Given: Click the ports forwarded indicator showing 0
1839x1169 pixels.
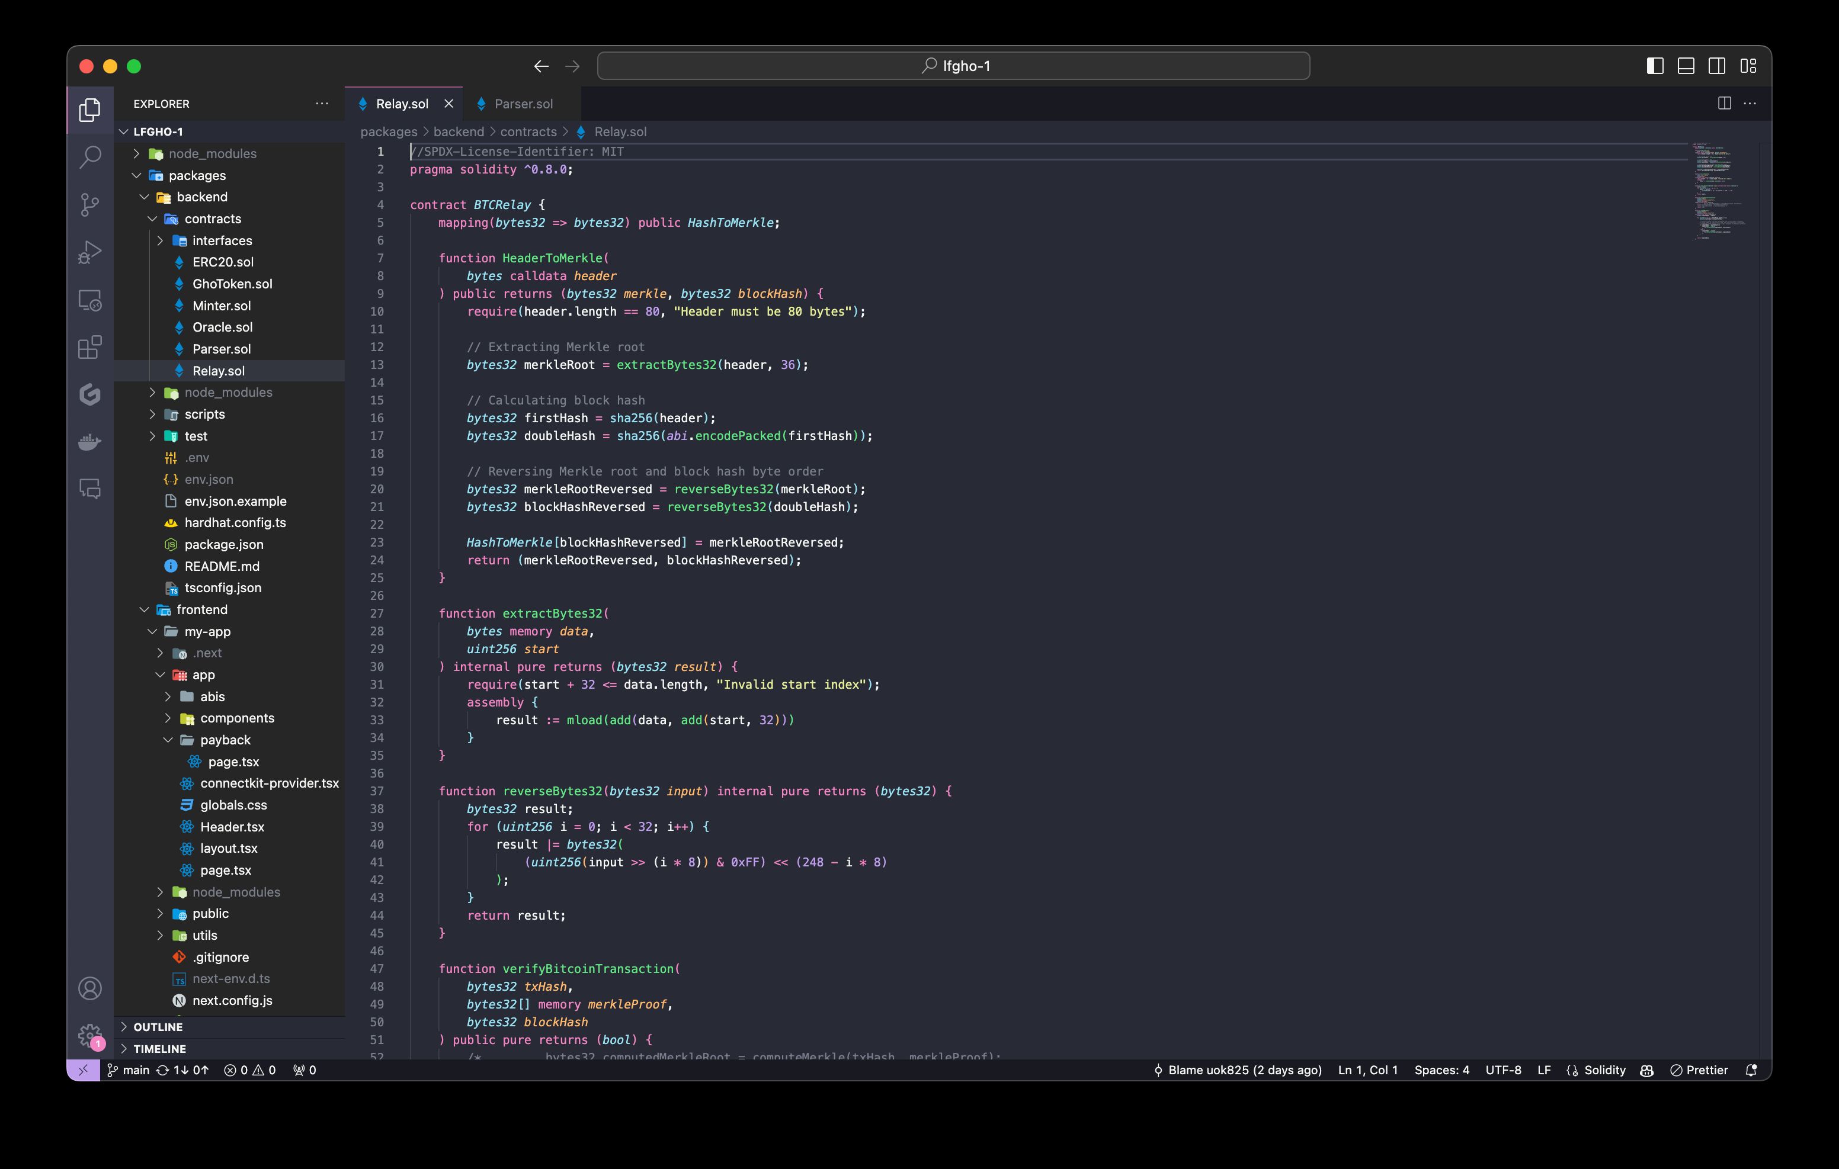Looking at the screenshot, I should [x=305, y=1071].
